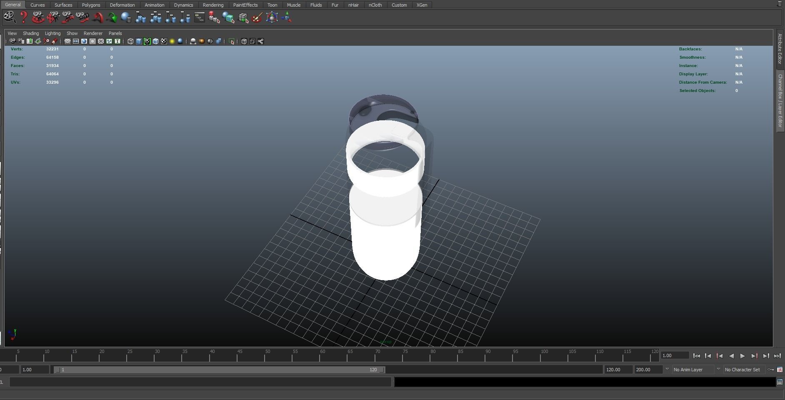Toggle use default material in viewport
This screenshot has width=785, height=400.
click(147, 41)
